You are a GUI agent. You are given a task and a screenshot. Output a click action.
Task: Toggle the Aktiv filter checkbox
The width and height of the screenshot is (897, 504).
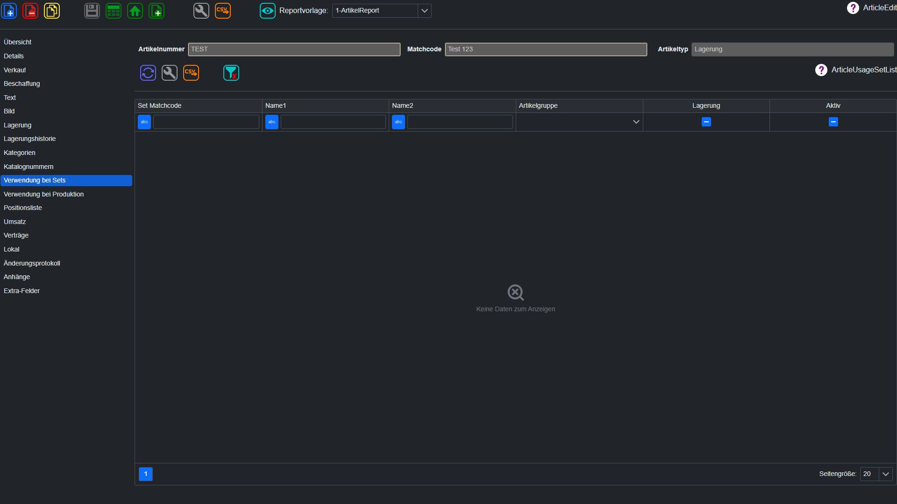point(833,122)
